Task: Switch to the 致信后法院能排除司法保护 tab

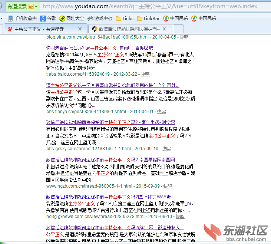Action: [130, 29]
